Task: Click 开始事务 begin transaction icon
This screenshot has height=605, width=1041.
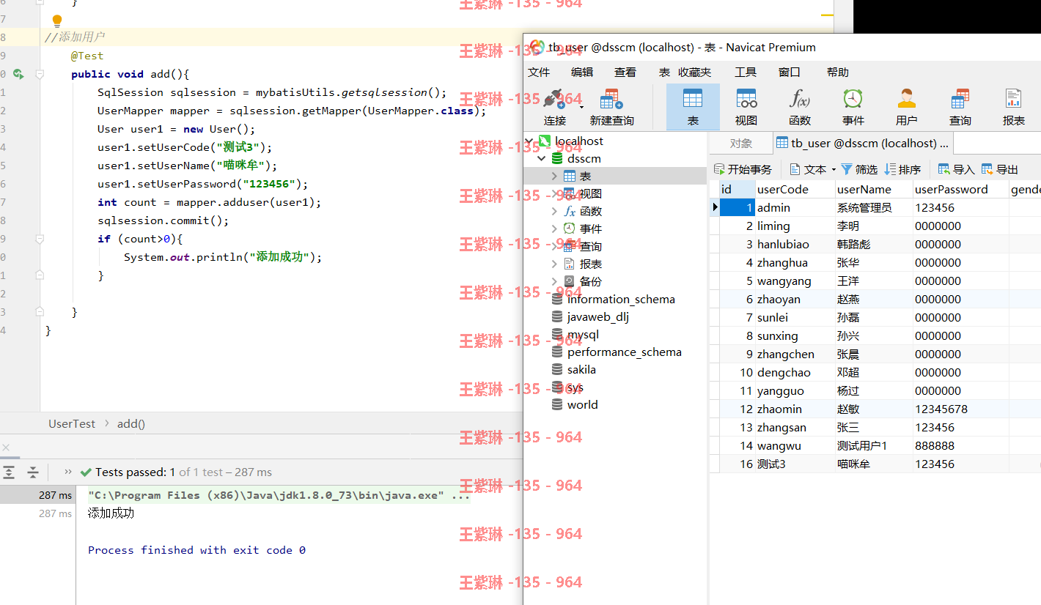Action: click(719, 169)
